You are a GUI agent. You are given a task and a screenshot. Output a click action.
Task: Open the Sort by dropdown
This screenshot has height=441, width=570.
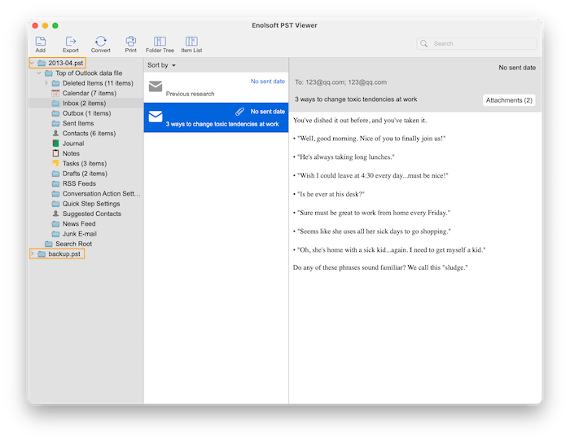161,65
